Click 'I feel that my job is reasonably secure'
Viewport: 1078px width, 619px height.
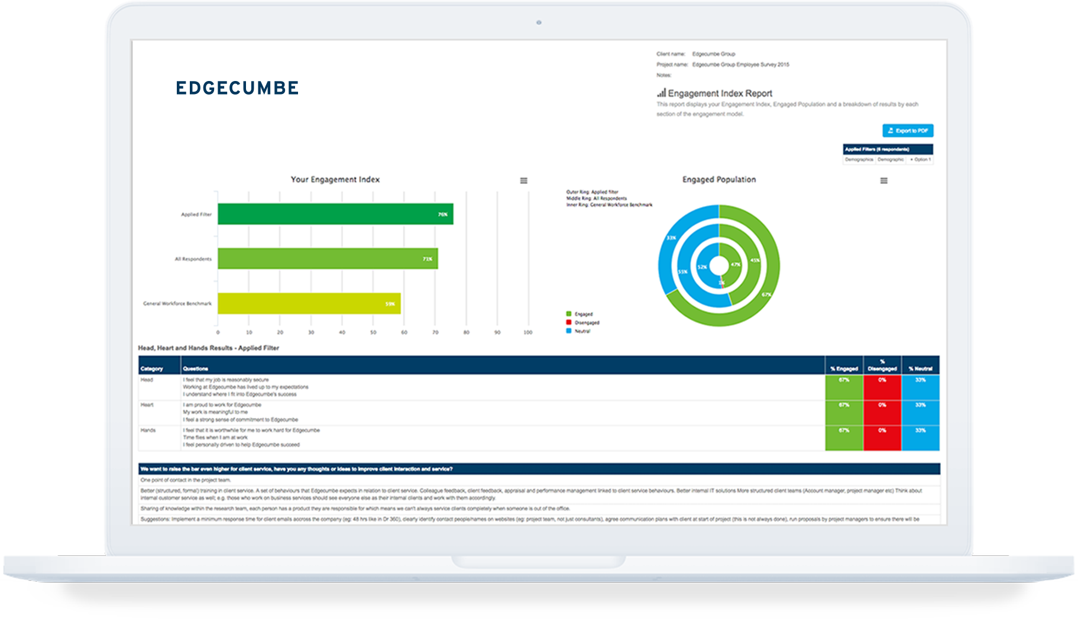226,380
